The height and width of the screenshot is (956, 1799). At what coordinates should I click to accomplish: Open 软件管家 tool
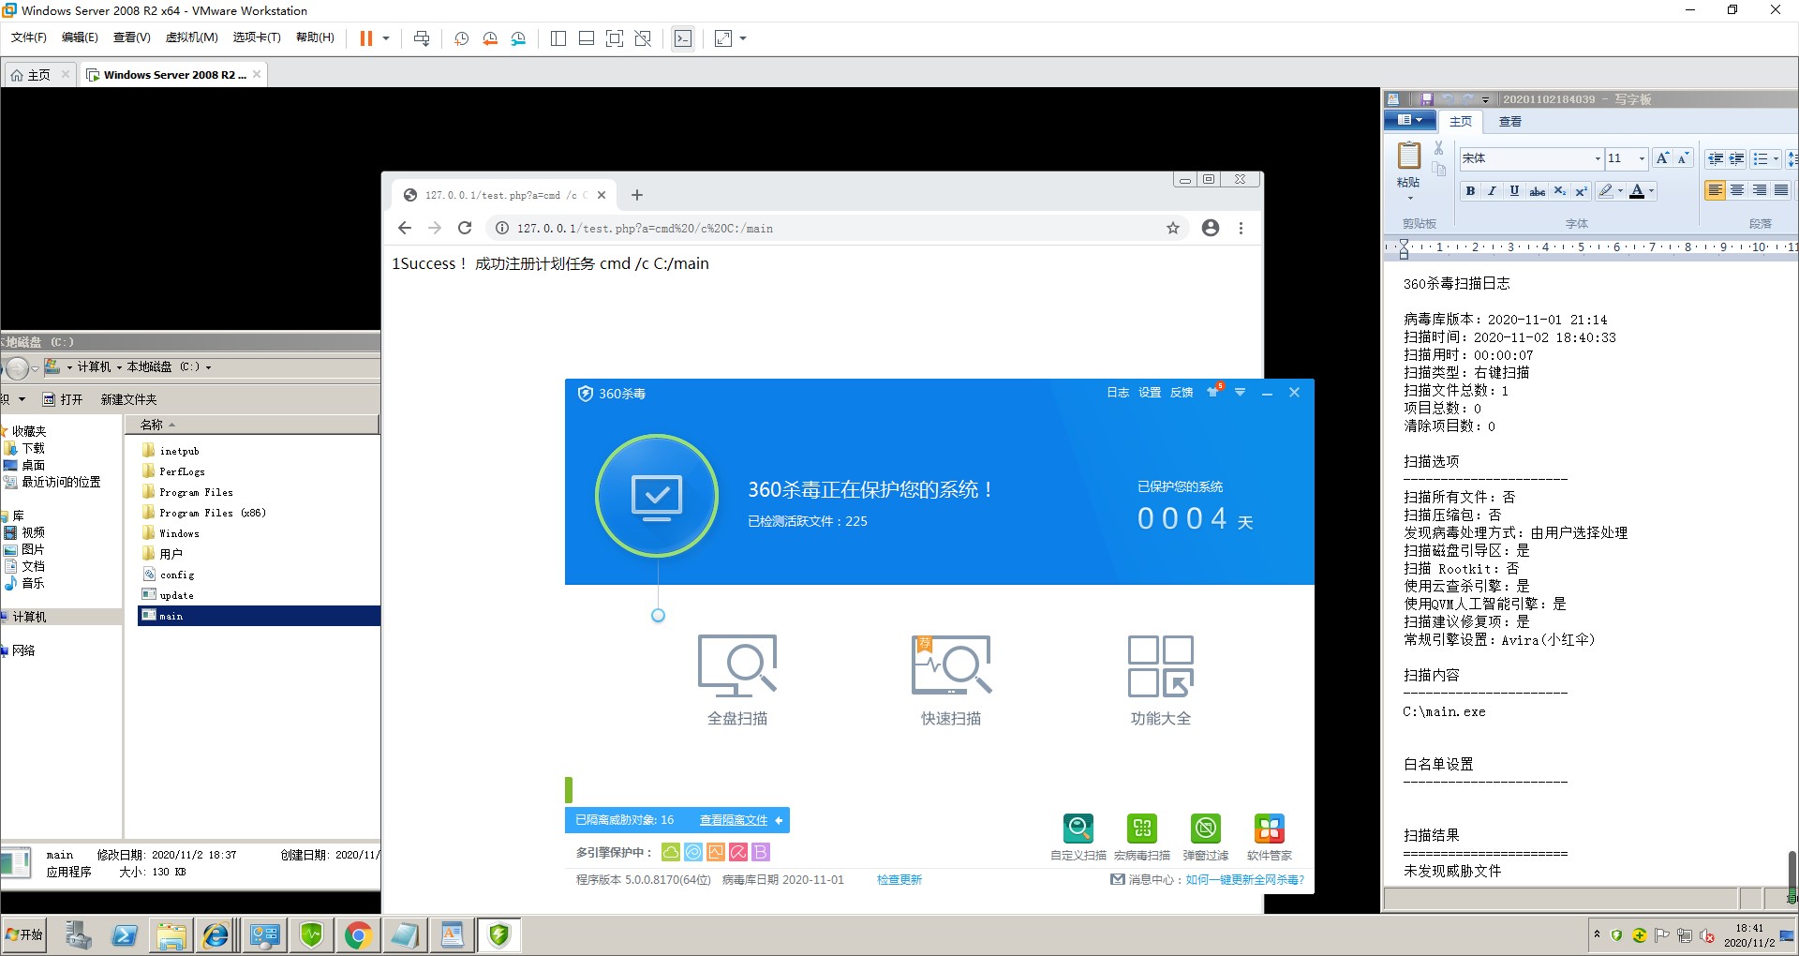[x=1270, y=837]
